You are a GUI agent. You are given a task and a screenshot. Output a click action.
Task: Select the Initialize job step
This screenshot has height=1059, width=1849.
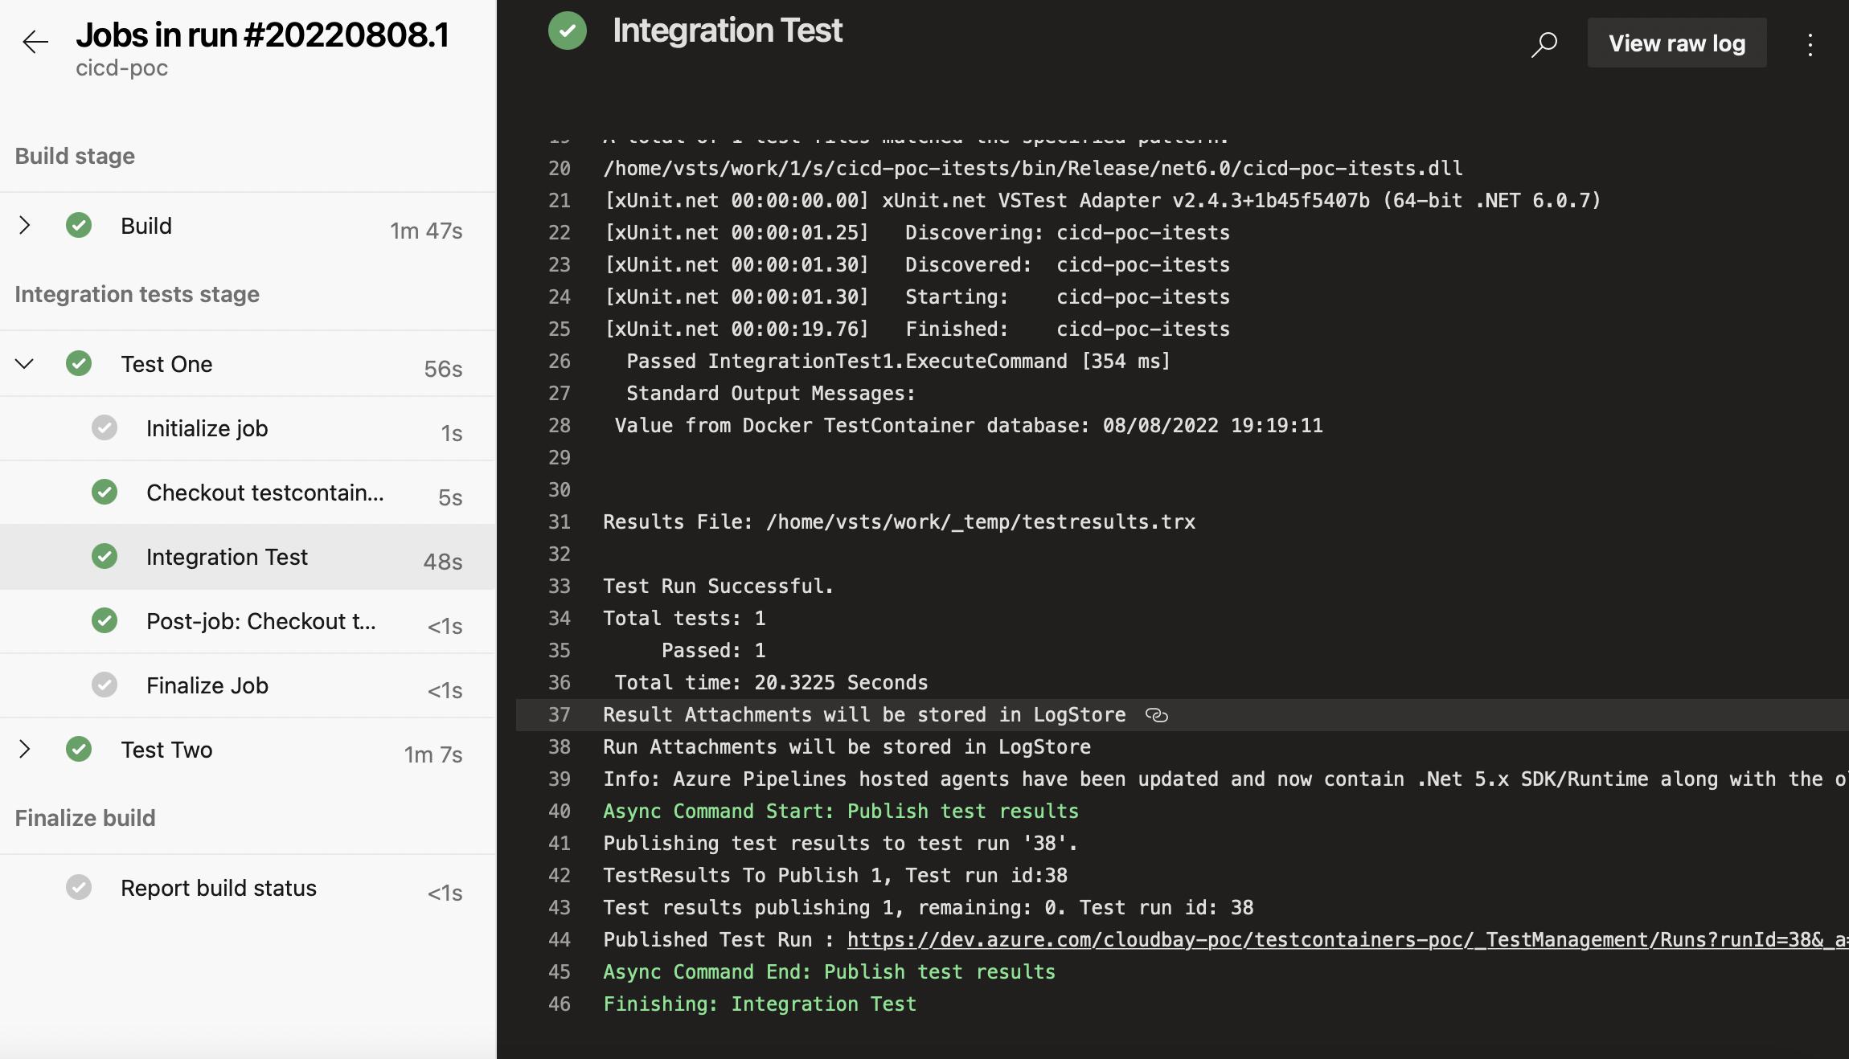207,428
